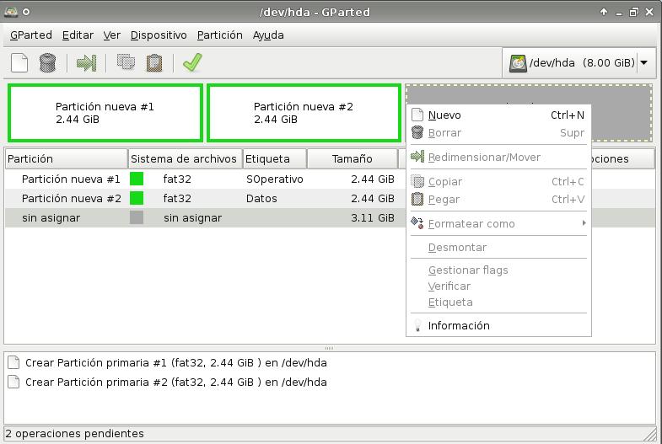Open the Dispositivo menu
The image size is (662, 444).
tap(159, 35)
